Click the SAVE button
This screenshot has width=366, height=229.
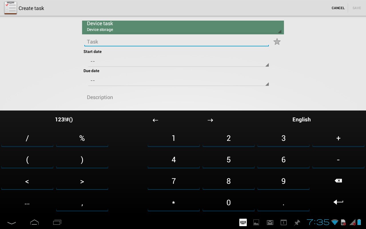[x=357, y=8]
